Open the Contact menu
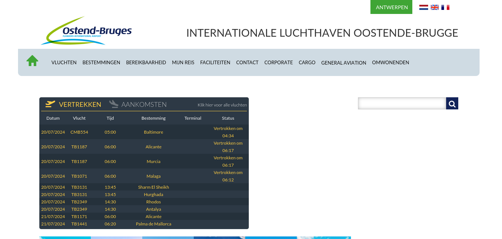Image resolution: width=502 pixels, height=239 pixels. pyautogui.click(x=247, y=62)
